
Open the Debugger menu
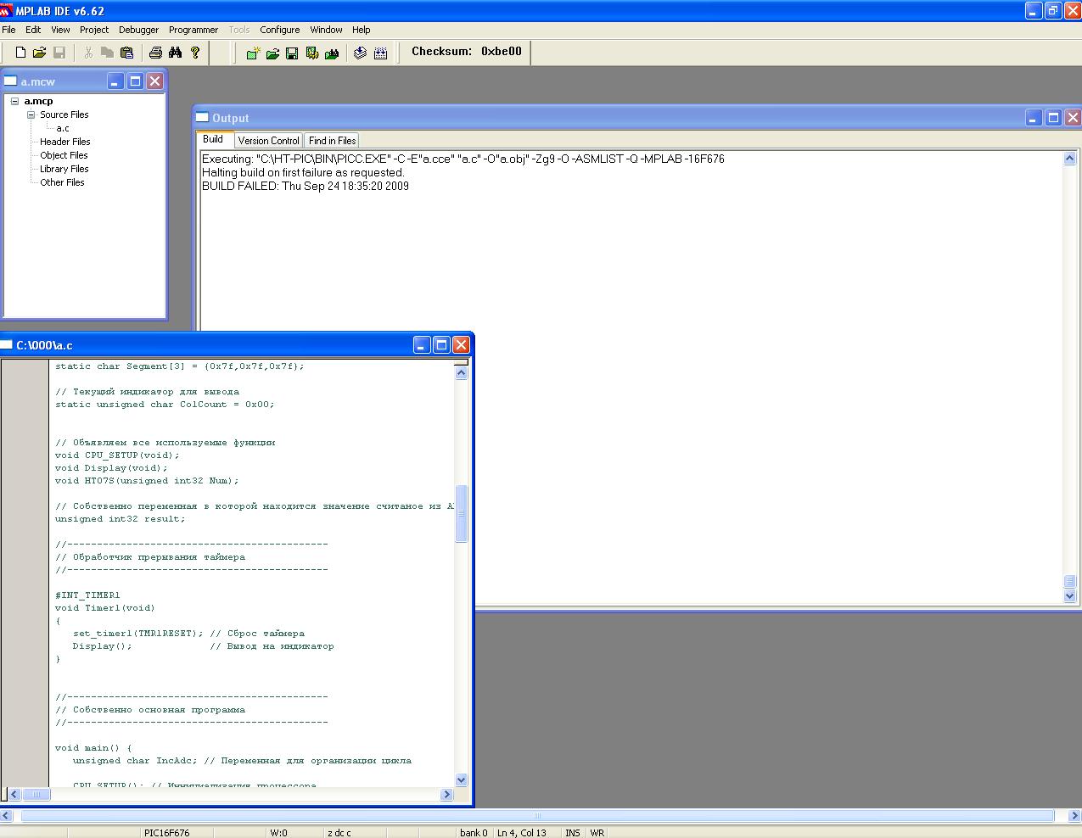point(138,30)
